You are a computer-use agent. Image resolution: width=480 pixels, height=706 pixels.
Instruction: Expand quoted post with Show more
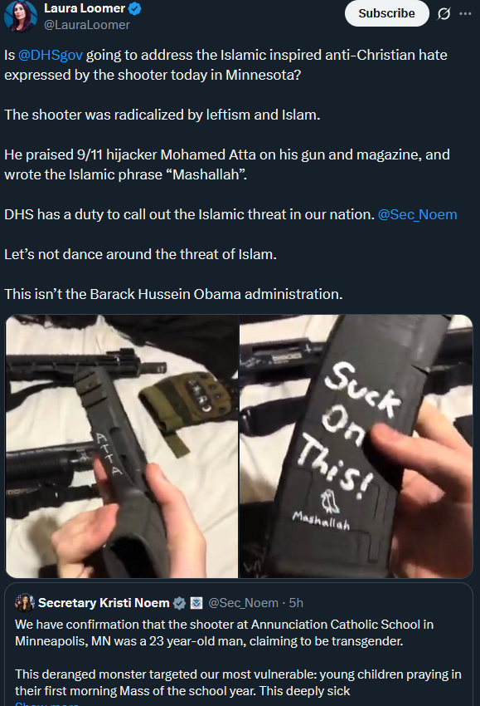click(46, 704)
